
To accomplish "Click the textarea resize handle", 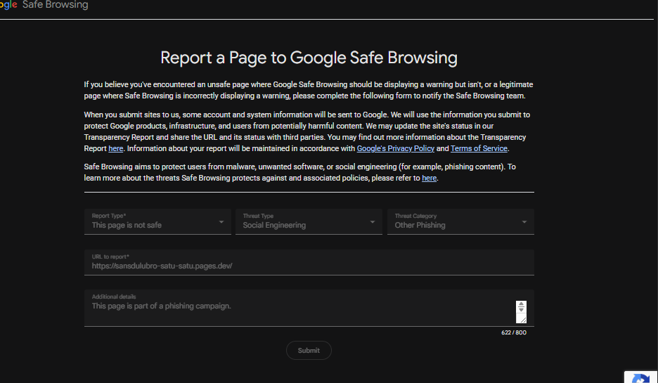I will 522,320.
